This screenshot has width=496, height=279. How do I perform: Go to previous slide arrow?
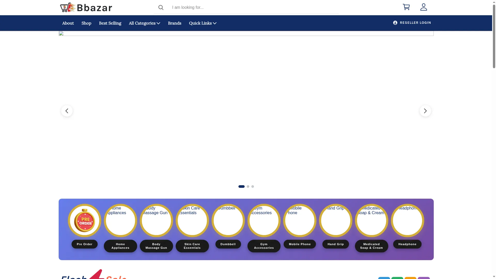tap(67, 111)
